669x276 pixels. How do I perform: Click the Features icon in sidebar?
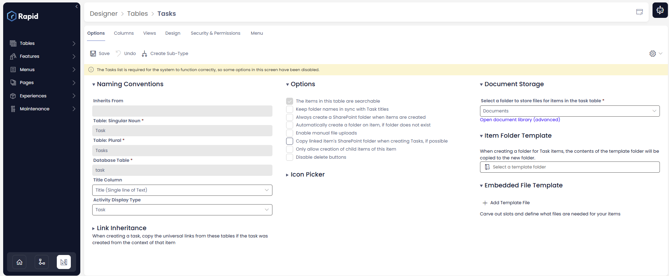click(x=13, y=56)
